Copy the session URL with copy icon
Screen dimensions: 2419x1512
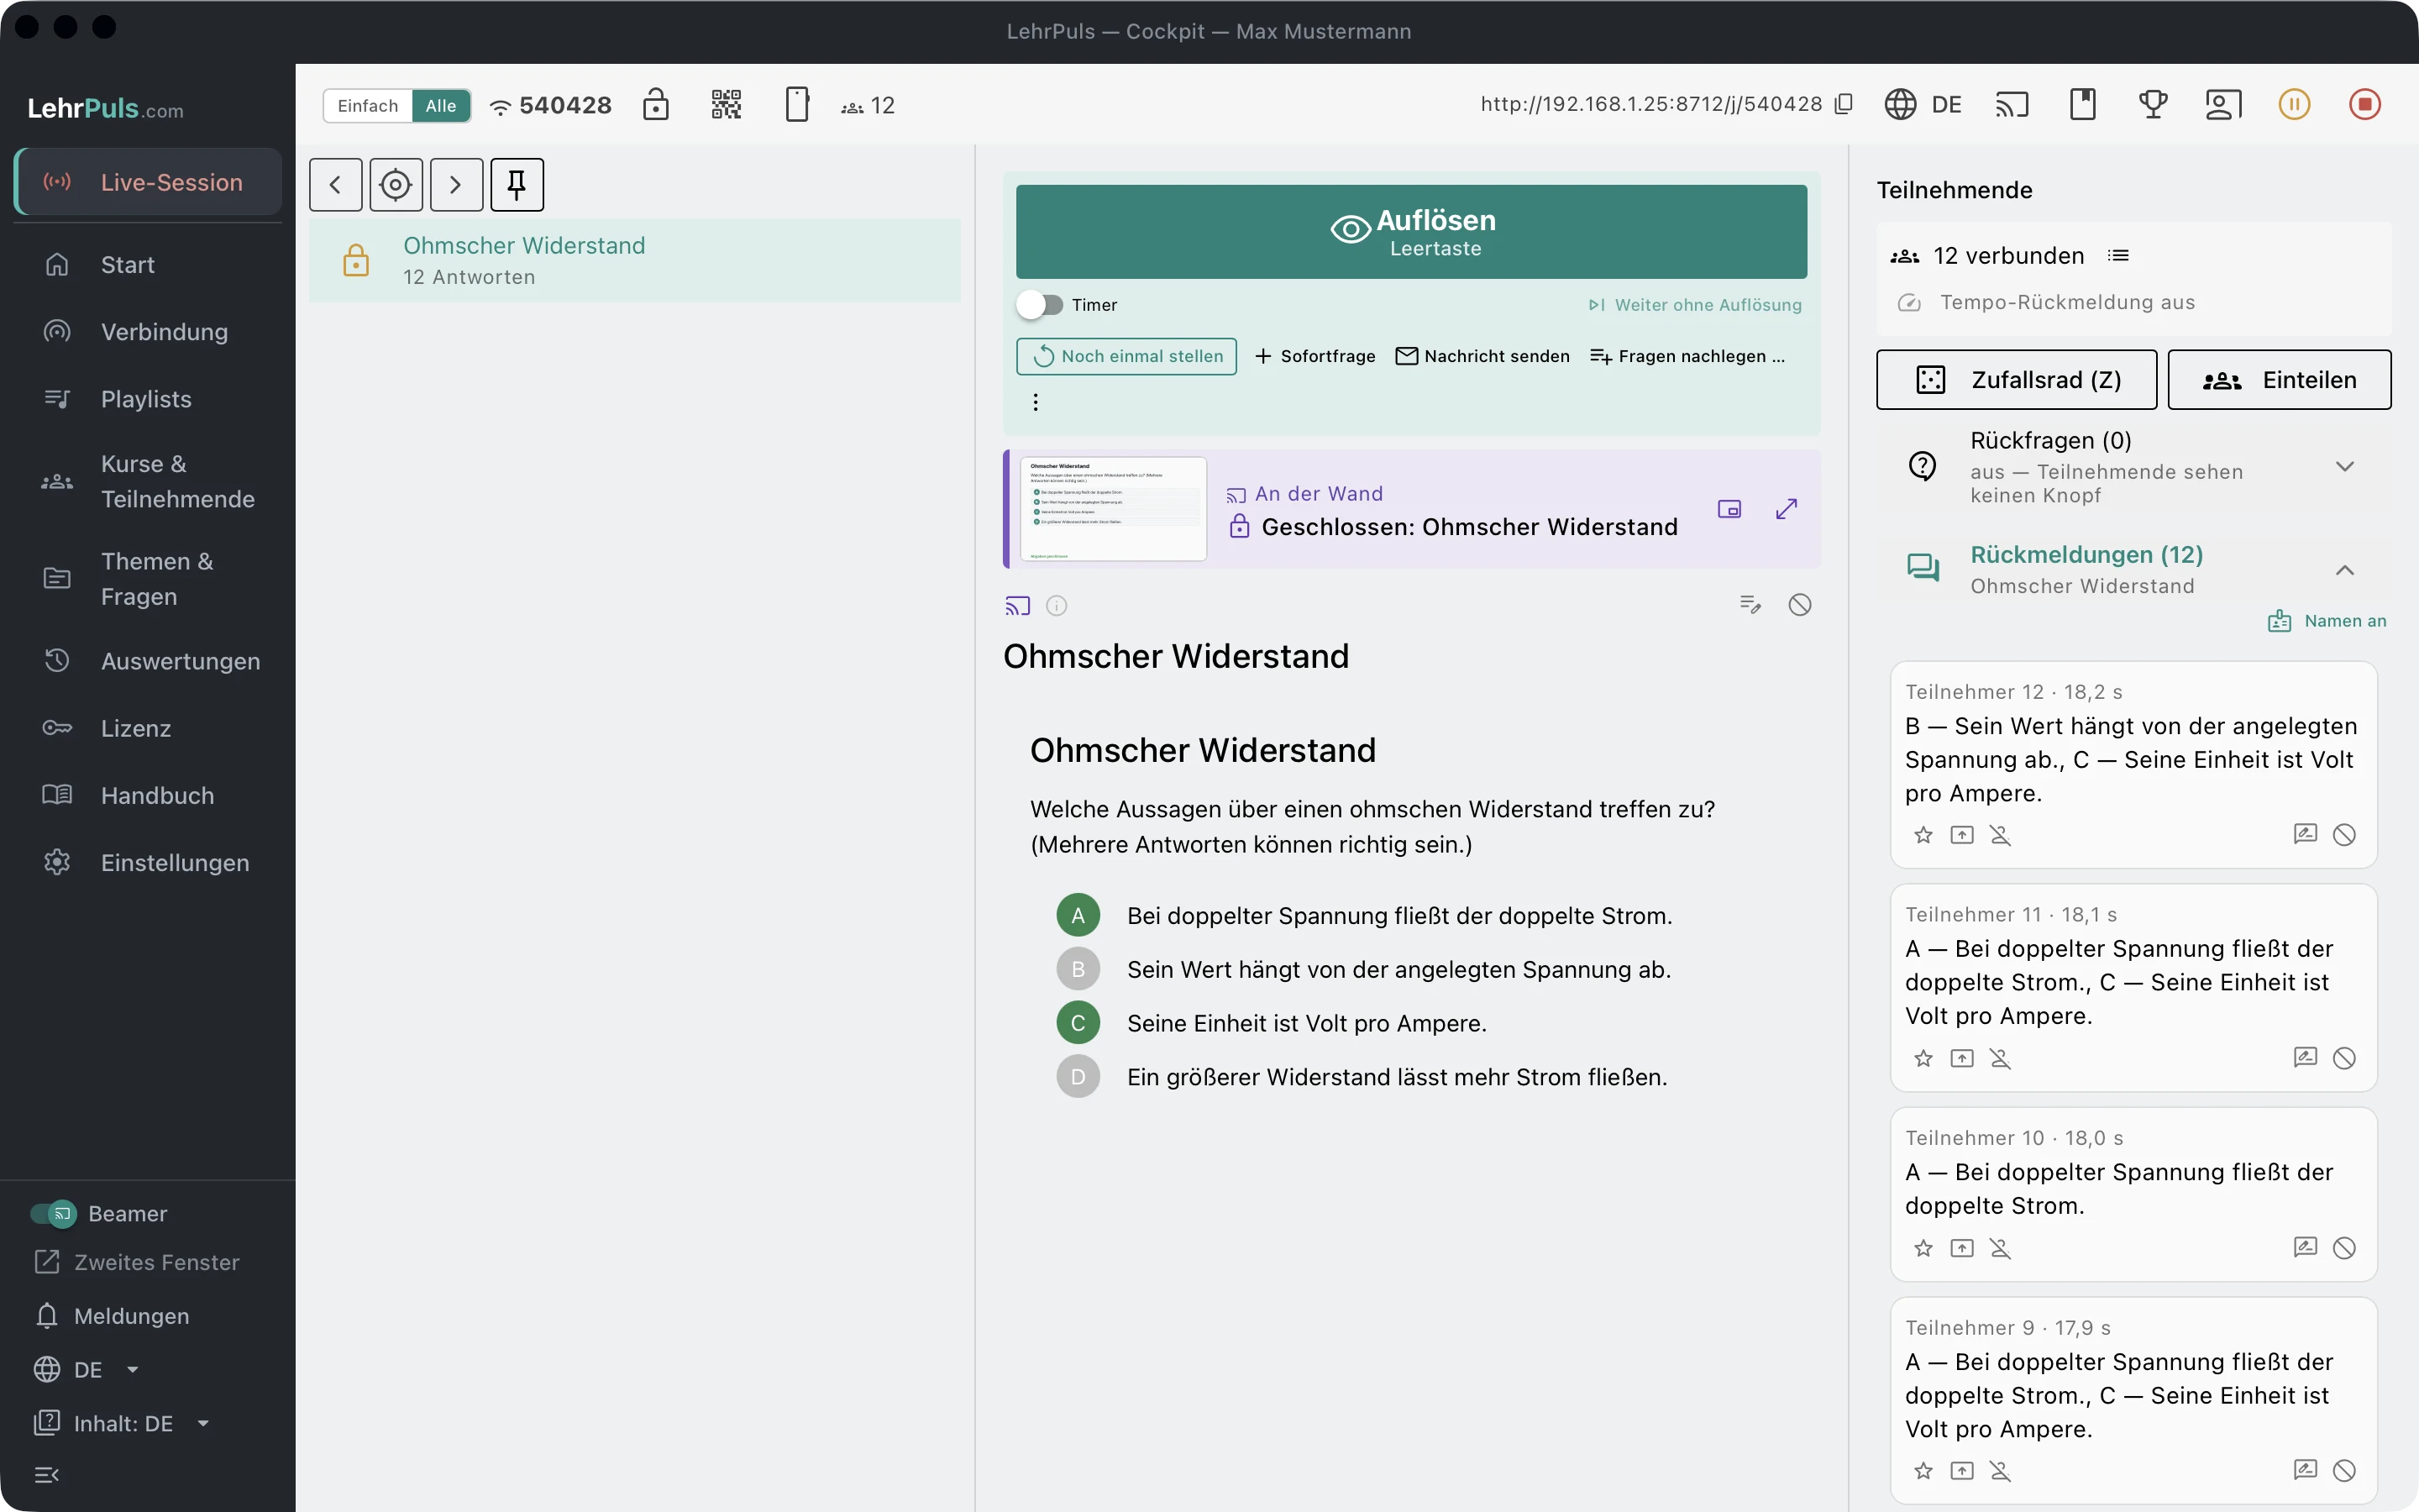pos(1844,104)
